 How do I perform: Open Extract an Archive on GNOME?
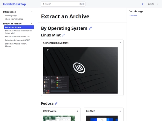pos(17,40)
